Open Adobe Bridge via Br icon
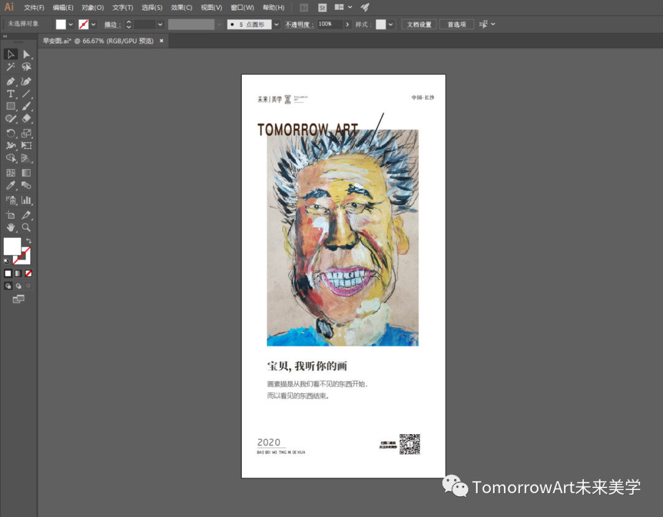 (304, 7)
